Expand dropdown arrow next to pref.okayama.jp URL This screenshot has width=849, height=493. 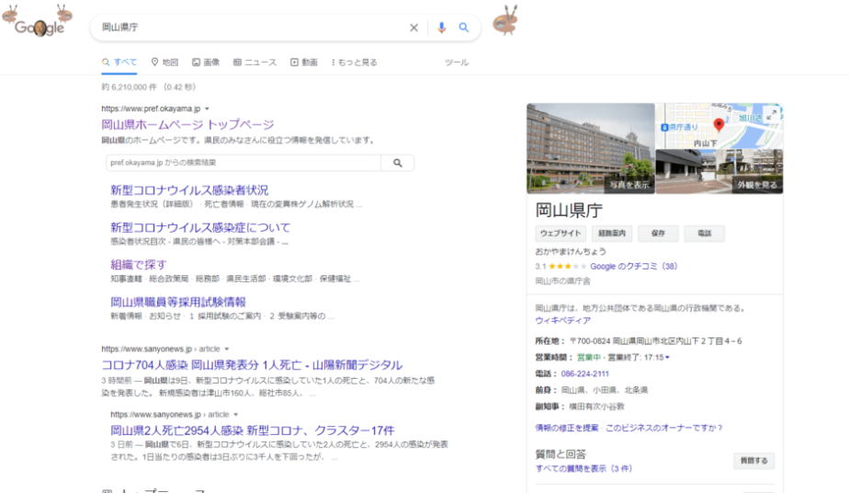[207, 109]
